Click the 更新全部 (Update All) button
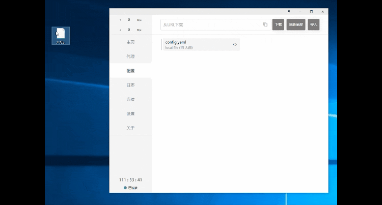The width and height of the screenshot is (382, 205). click(x=296, y=24)
